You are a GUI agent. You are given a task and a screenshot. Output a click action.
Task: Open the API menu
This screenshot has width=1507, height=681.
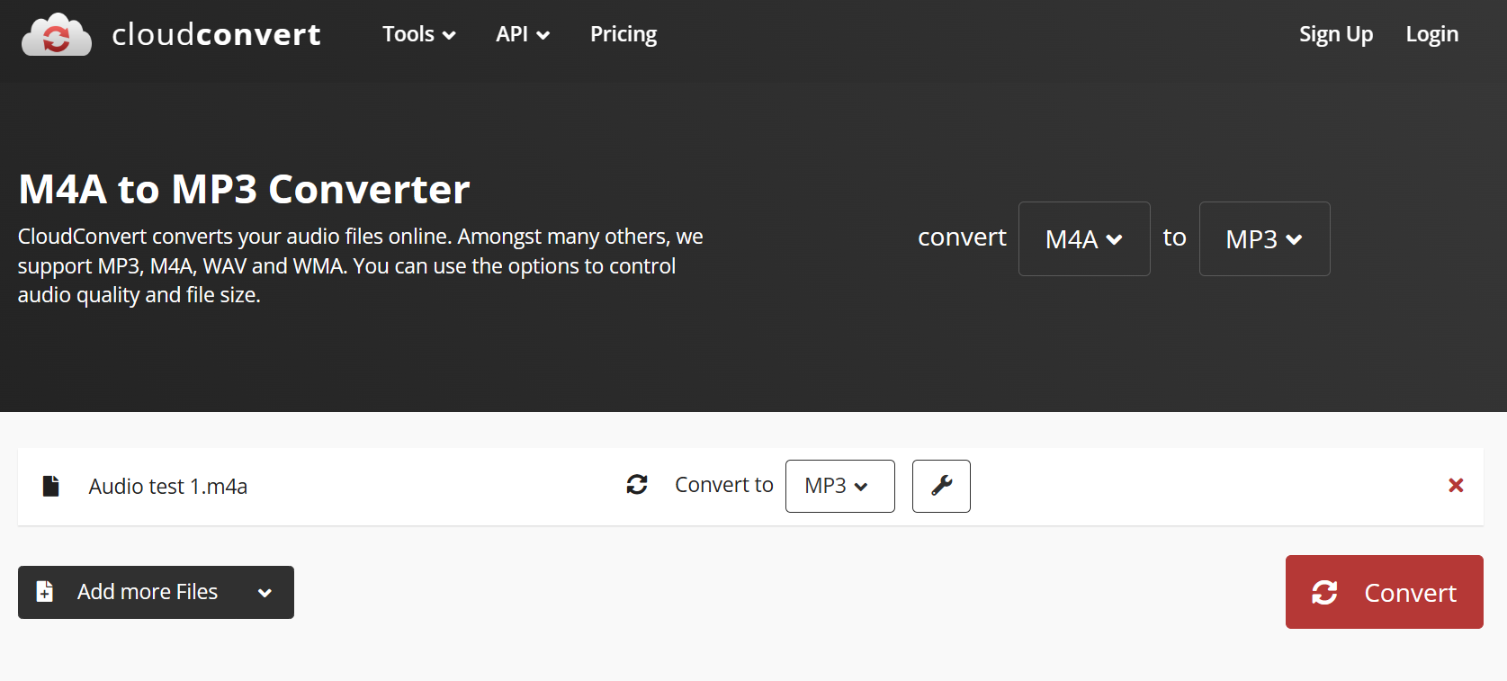[x=522, y=34]
